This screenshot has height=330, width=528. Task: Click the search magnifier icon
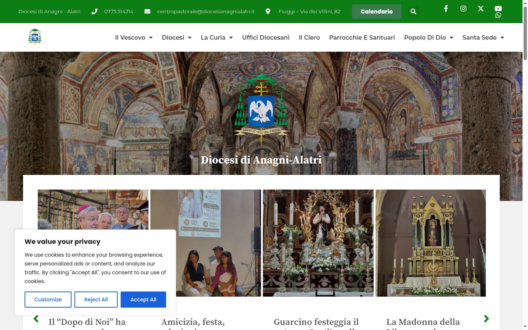tap(413, 11)
